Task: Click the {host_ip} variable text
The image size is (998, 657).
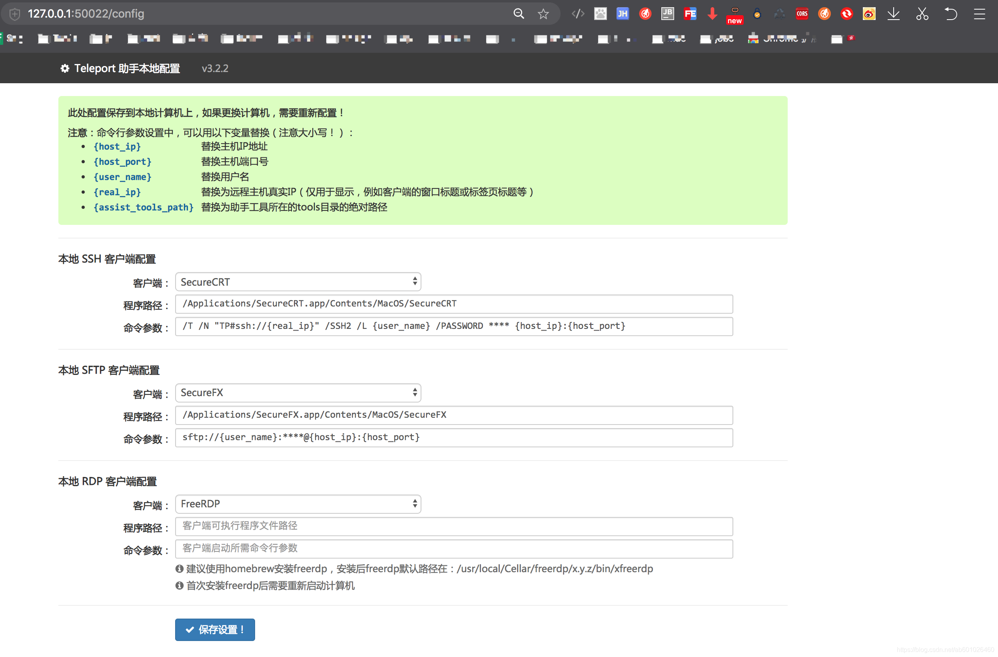Action: click(117, 146)
